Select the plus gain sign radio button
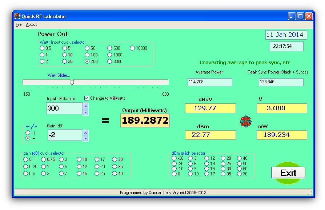The width and height of the screenshot is (325, 210). [x=28, y=133]
